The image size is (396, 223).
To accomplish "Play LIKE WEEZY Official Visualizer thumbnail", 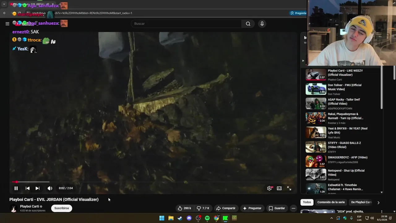I will pyautogui.click(x=316, y=75).
